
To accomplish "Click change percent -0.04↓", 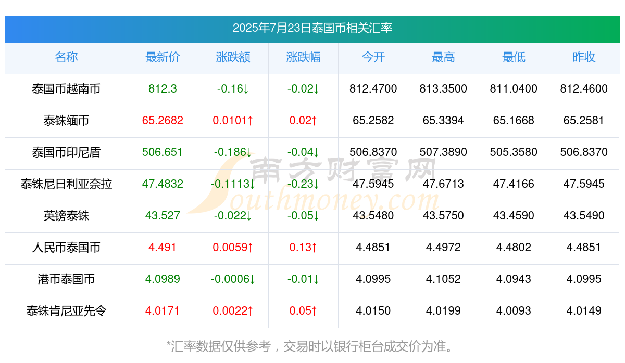I will tap(303, 152).
